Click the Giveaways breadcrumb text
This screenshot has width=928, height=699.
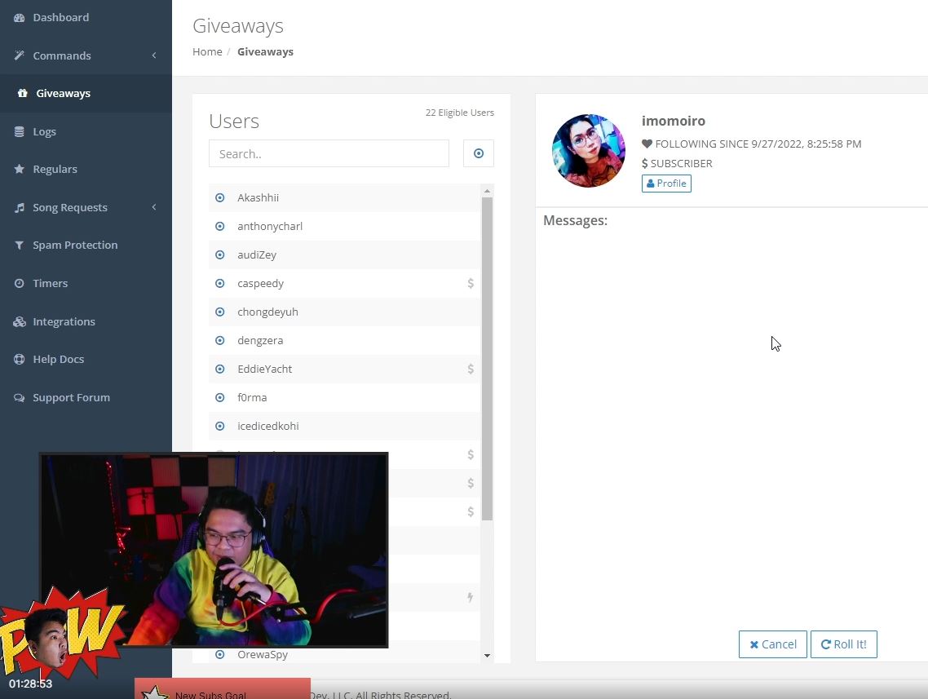tap(265, 51)
